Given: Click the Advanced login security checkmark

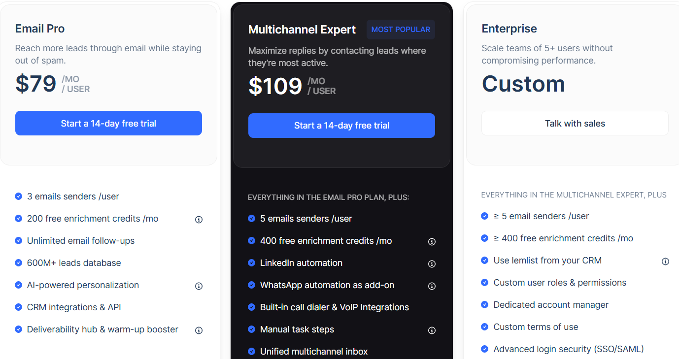Looking at the screenshot, I should 484,349.
